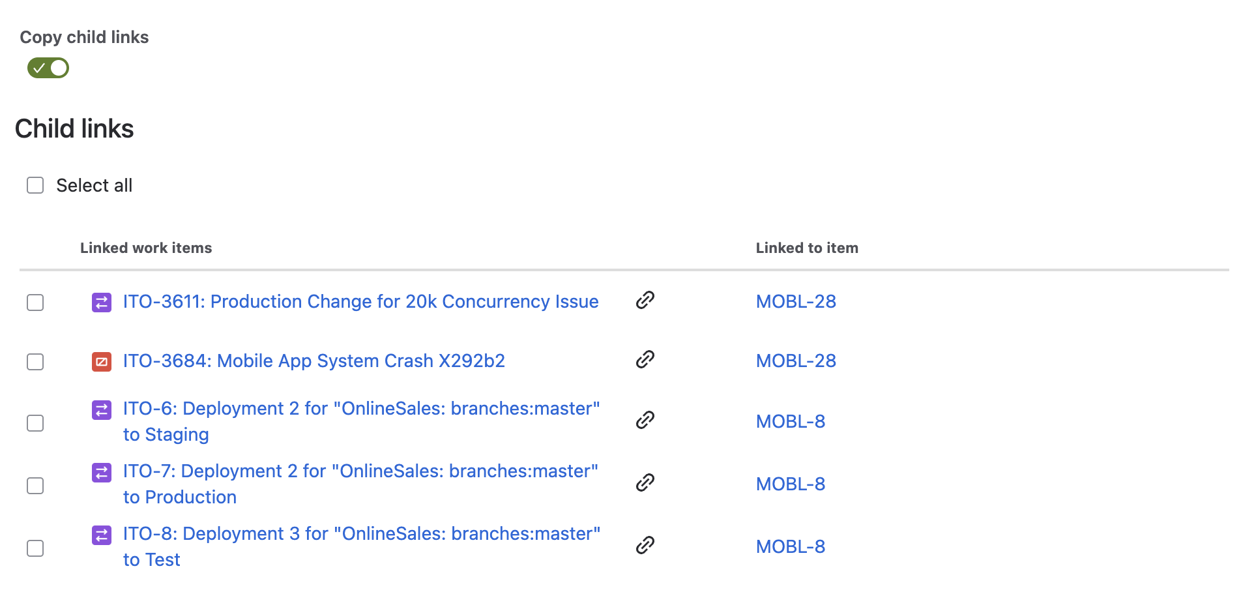Open ITO-7 Deployment 2 to Production
The width and height of the screenshot is (1241, 592).
(360, 471)
